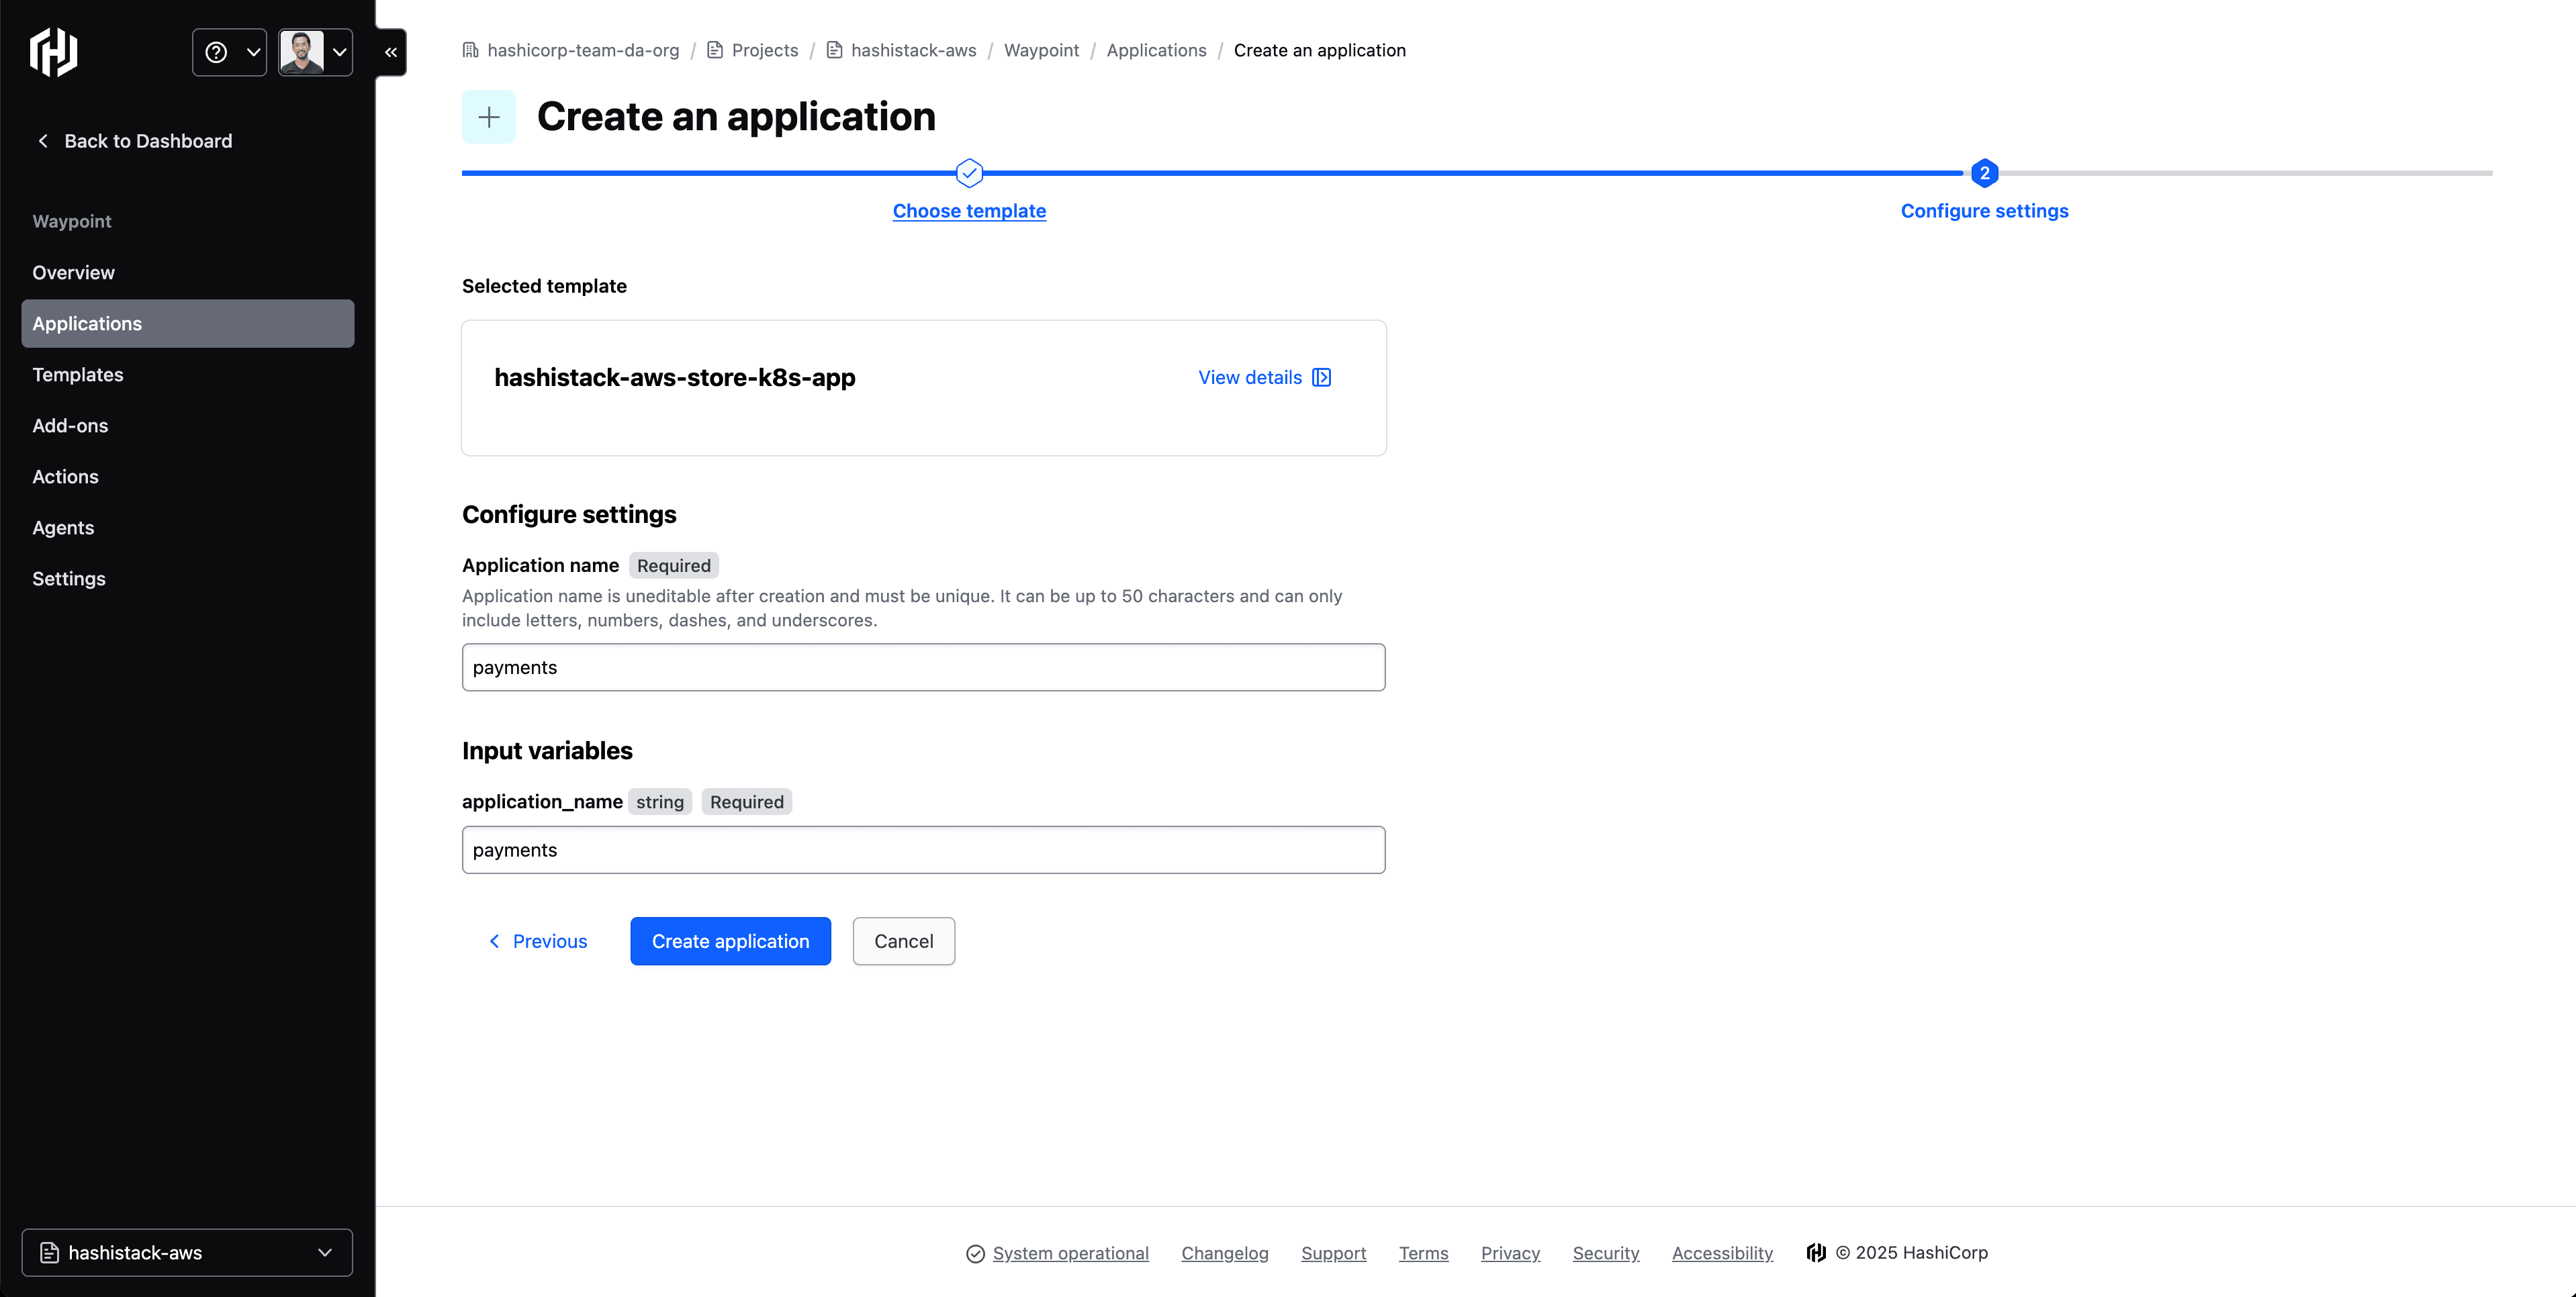This screenshot has width=2576, height=1297.
Task: Click the building icon before hashicorp-team-da-org
Action: click(470, 49)
